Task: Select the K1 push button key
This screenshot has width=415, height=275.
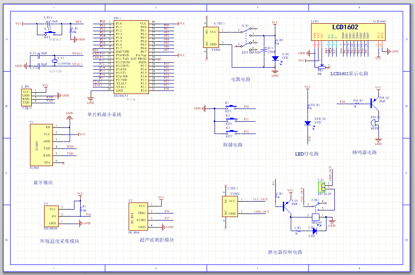Action: pyautogui.click(x=229, y=107)
